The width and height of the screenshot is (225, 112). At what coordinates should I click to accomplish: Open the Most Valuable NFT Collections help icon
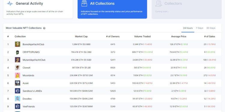(x=44, y=28)
